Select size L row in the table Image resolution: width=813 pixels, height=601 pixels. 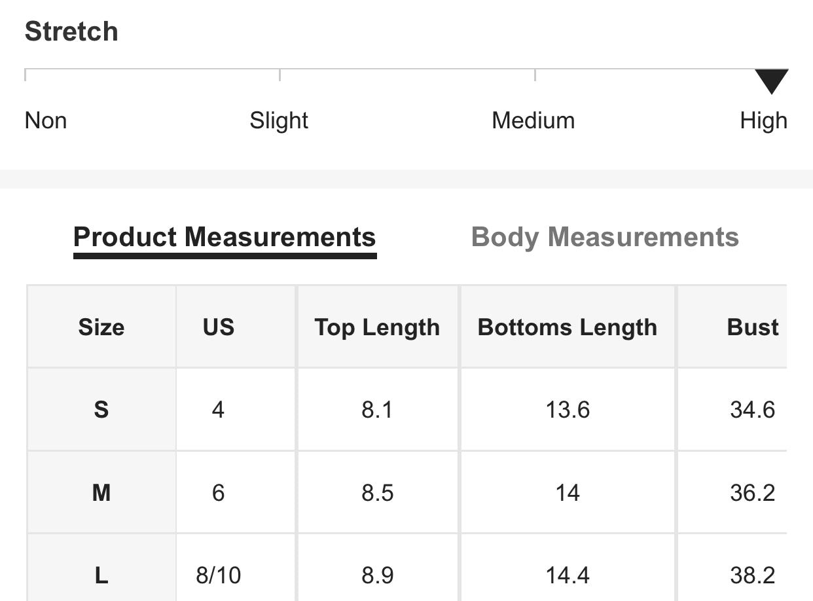pos(101,575)
